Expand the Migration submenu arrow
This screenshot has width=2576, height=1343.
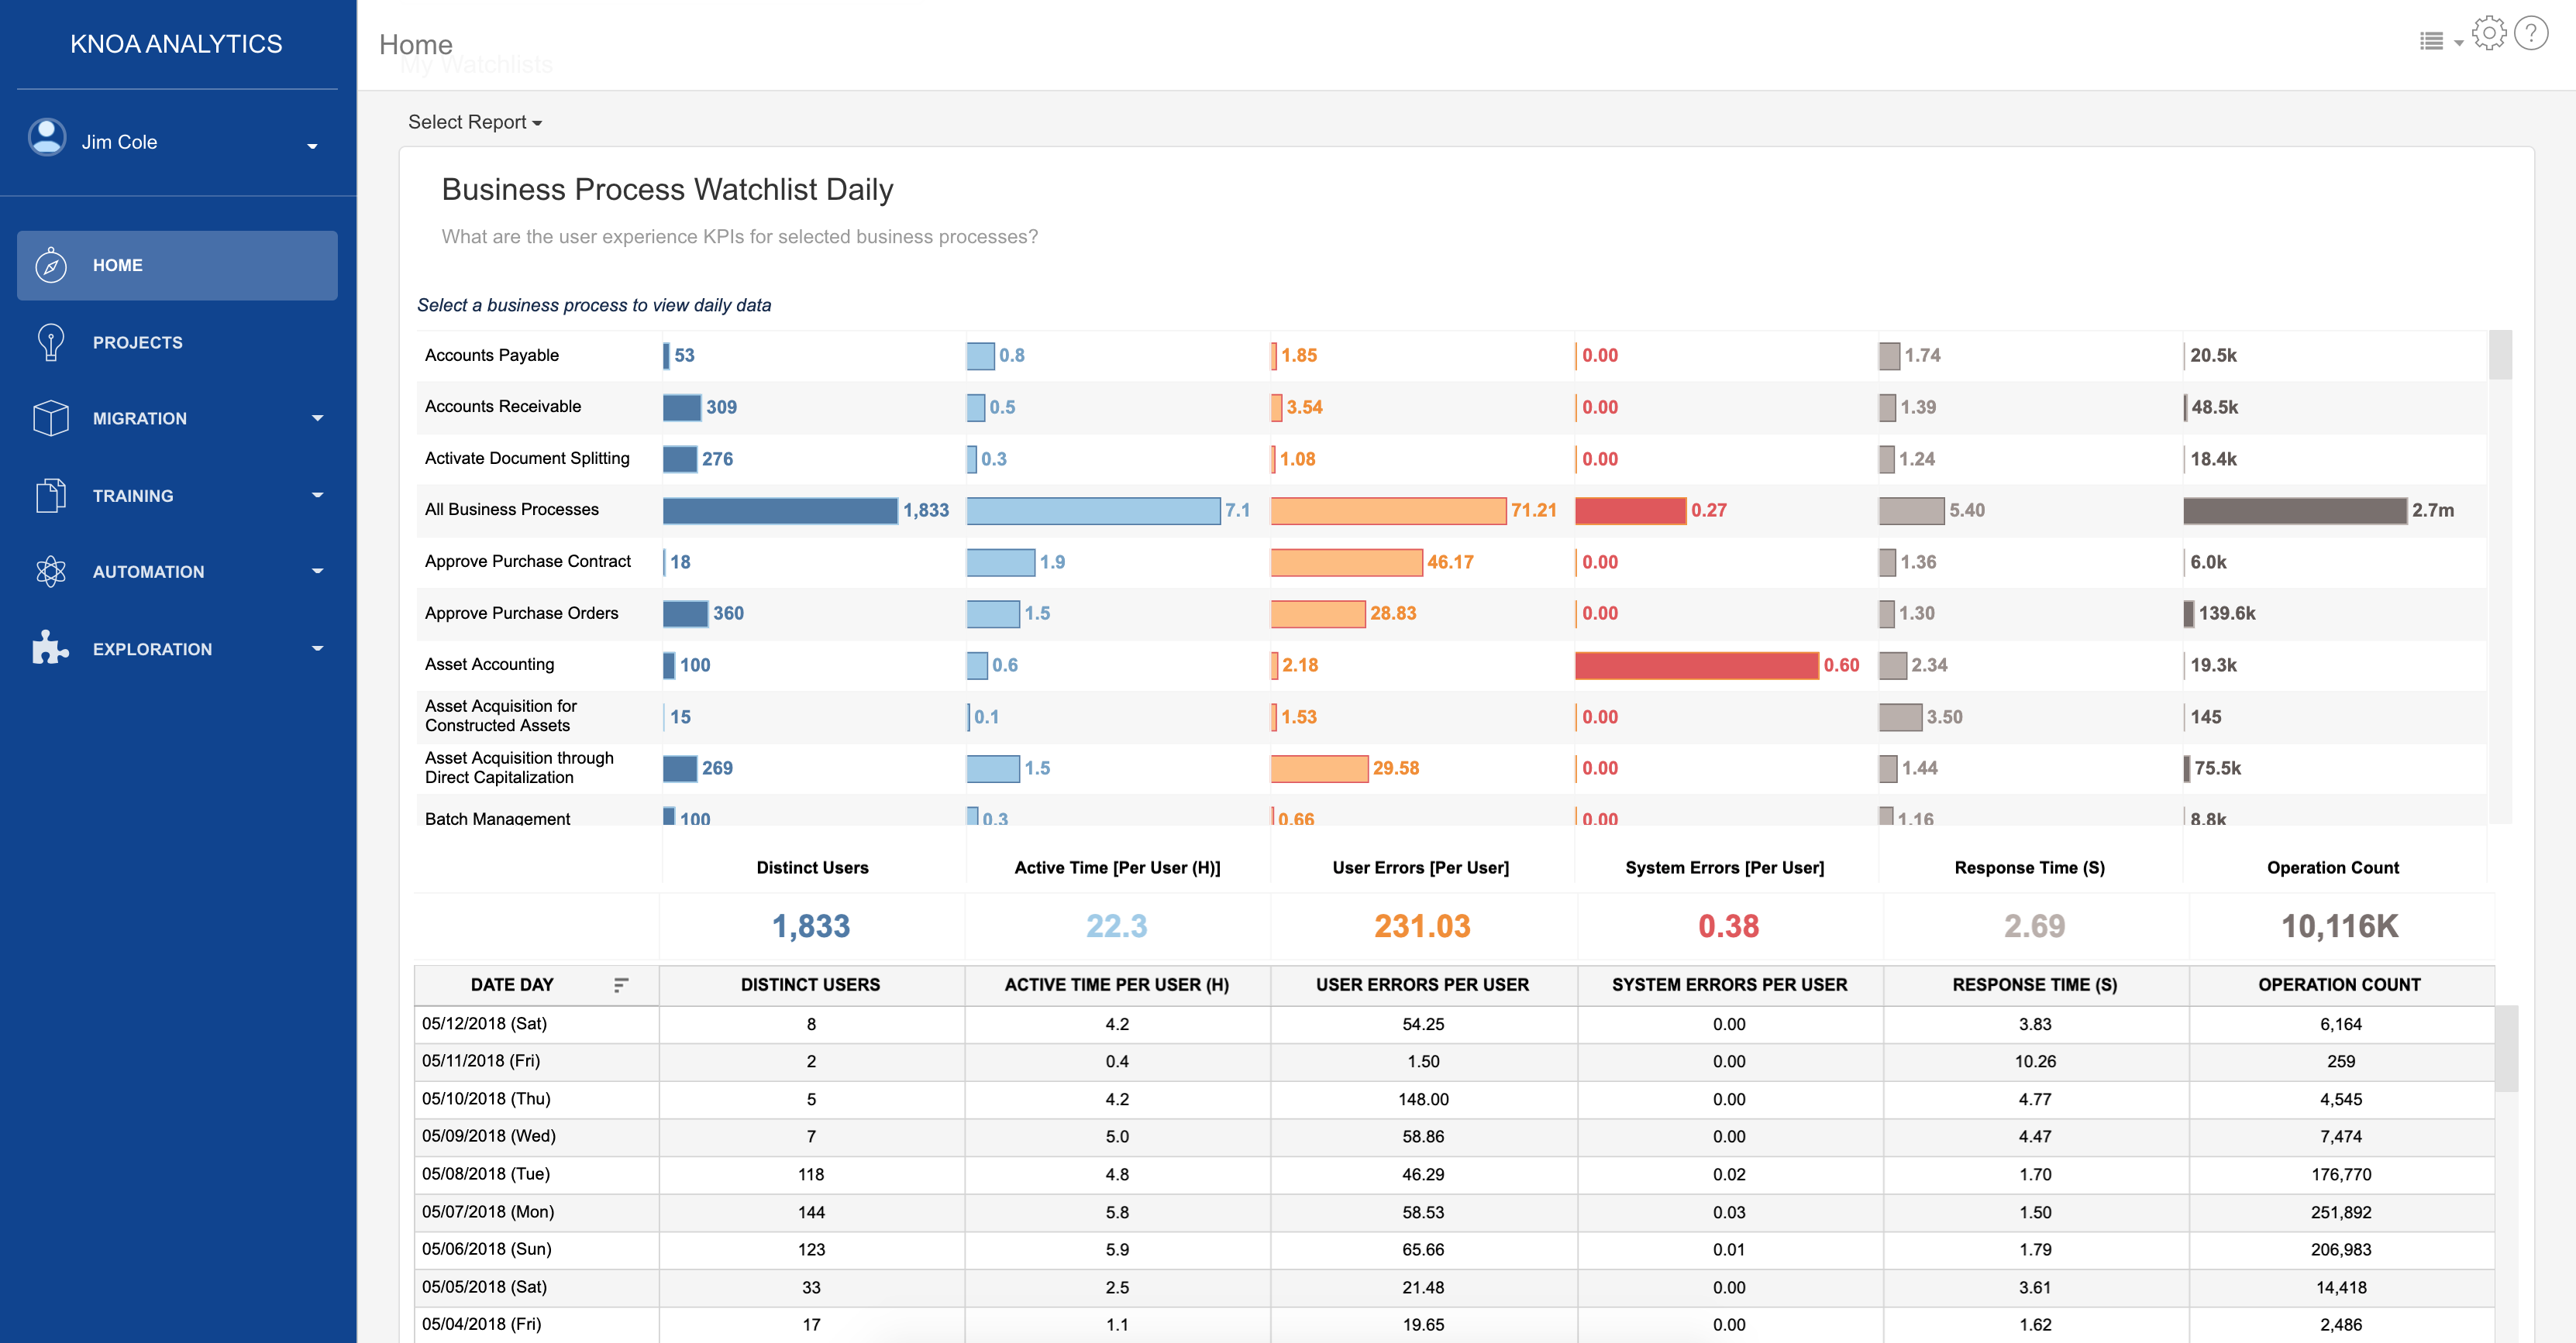[317, 419]
